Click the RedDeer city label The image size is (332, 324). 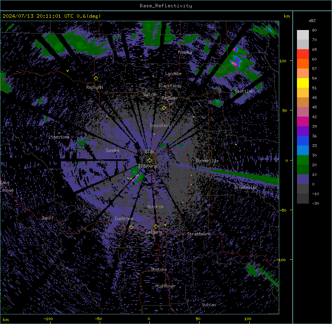[169, 98]
